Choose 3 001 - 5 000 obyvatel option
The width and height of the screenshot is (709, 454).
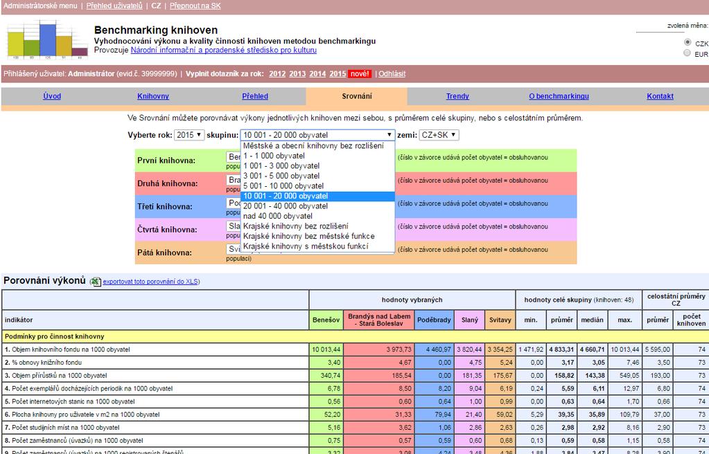317,176
